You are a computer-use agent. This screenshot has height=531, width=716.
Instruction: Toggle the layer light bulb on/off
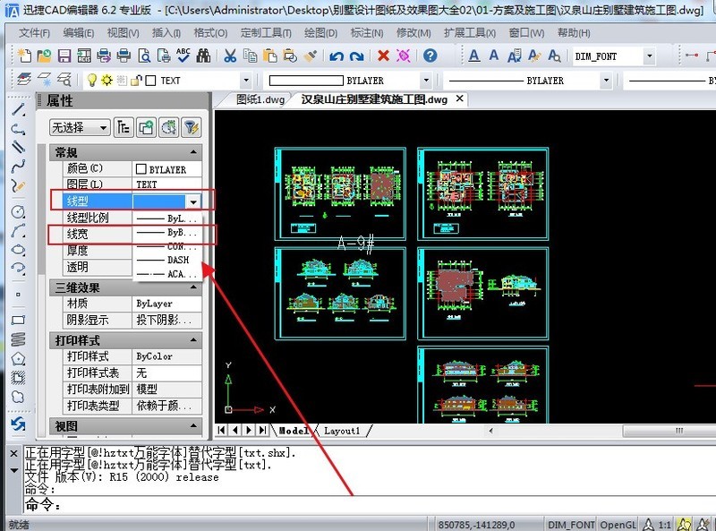90,80
